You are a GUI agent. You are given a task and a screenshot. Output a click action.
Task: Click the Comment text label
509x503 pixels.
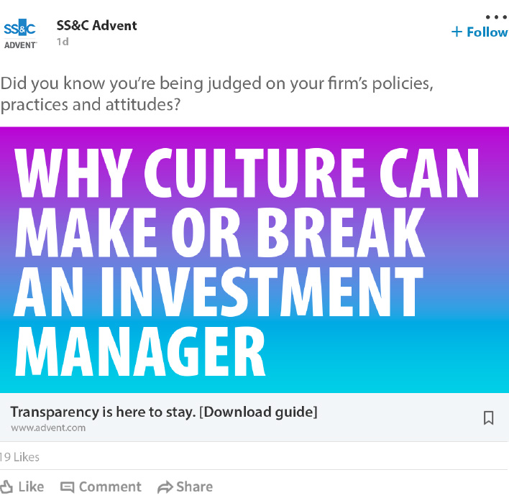click(111, 486)
